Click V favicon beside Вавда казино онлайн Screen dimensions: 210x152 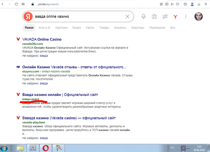(18, 95)
